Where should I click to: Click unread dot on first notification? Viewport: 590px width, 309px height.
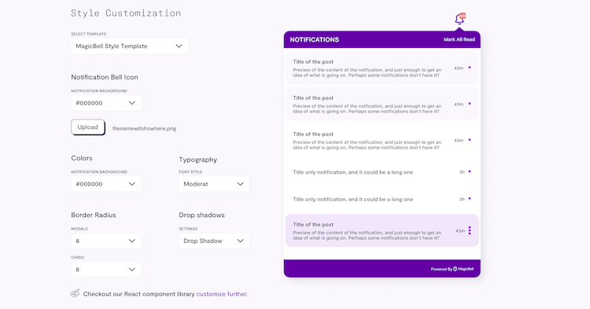(470, 68)
